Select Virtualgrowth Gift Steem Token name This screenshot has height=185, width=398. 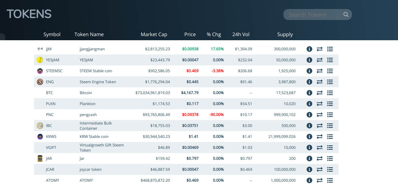coord(102,148)
